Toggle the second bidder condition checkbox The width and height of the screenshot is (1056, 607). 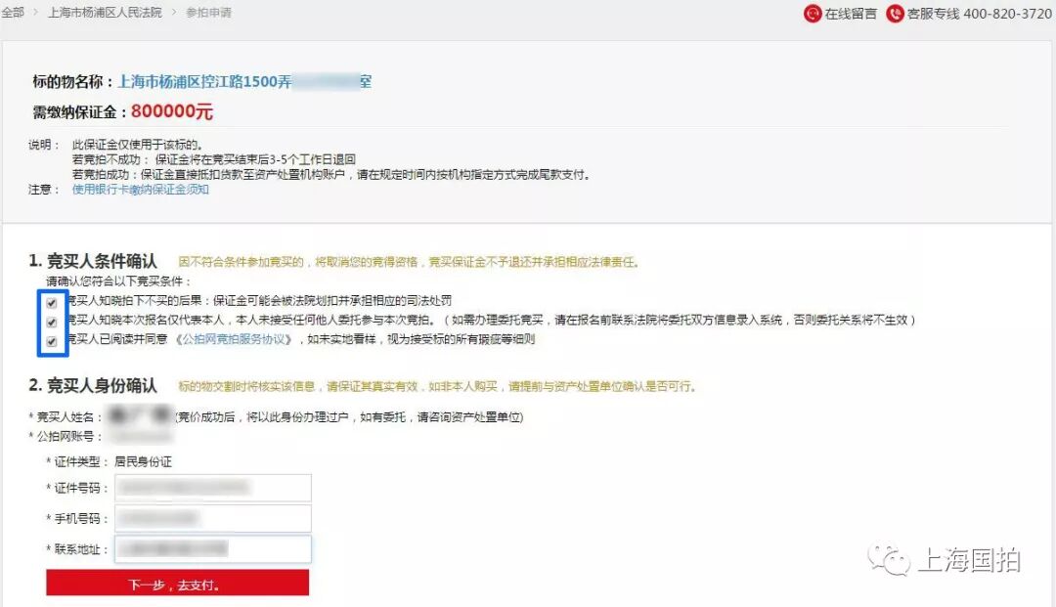[x=52, y=323]
